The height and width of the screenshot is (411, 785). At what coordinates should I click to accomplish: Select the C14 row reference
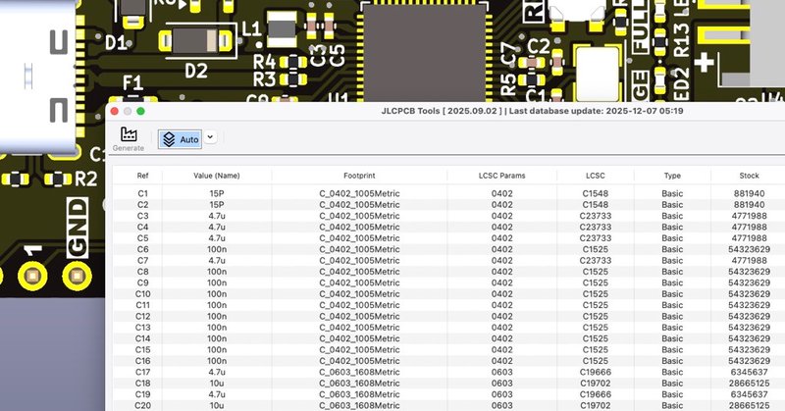click(142, 338)
